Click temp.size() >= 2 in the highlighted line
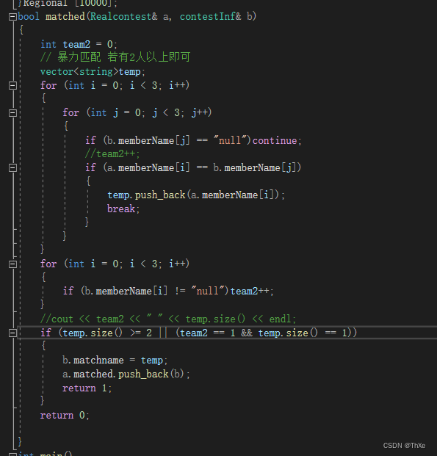Image resolution: width=437 pixels, height=456 pixels. 107,333
